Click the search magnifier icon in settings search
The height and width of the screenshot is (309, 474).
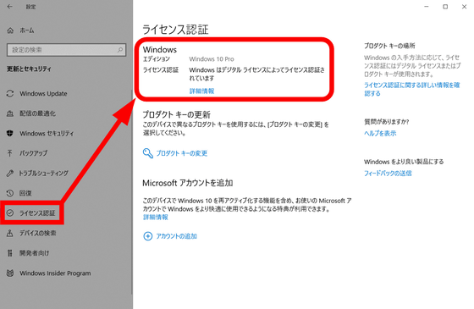pos(120,50)
